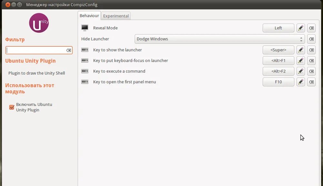The width and height of the screenshot is (323, 186).
Task: Click the Ubuntu Unity Plugin heading
Action: [30, 61]
